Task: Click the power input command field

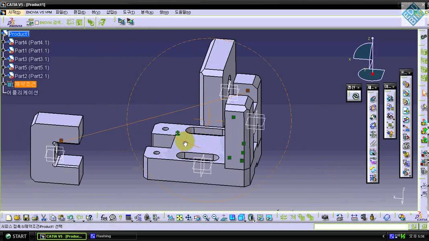Action: pos(361,227)
